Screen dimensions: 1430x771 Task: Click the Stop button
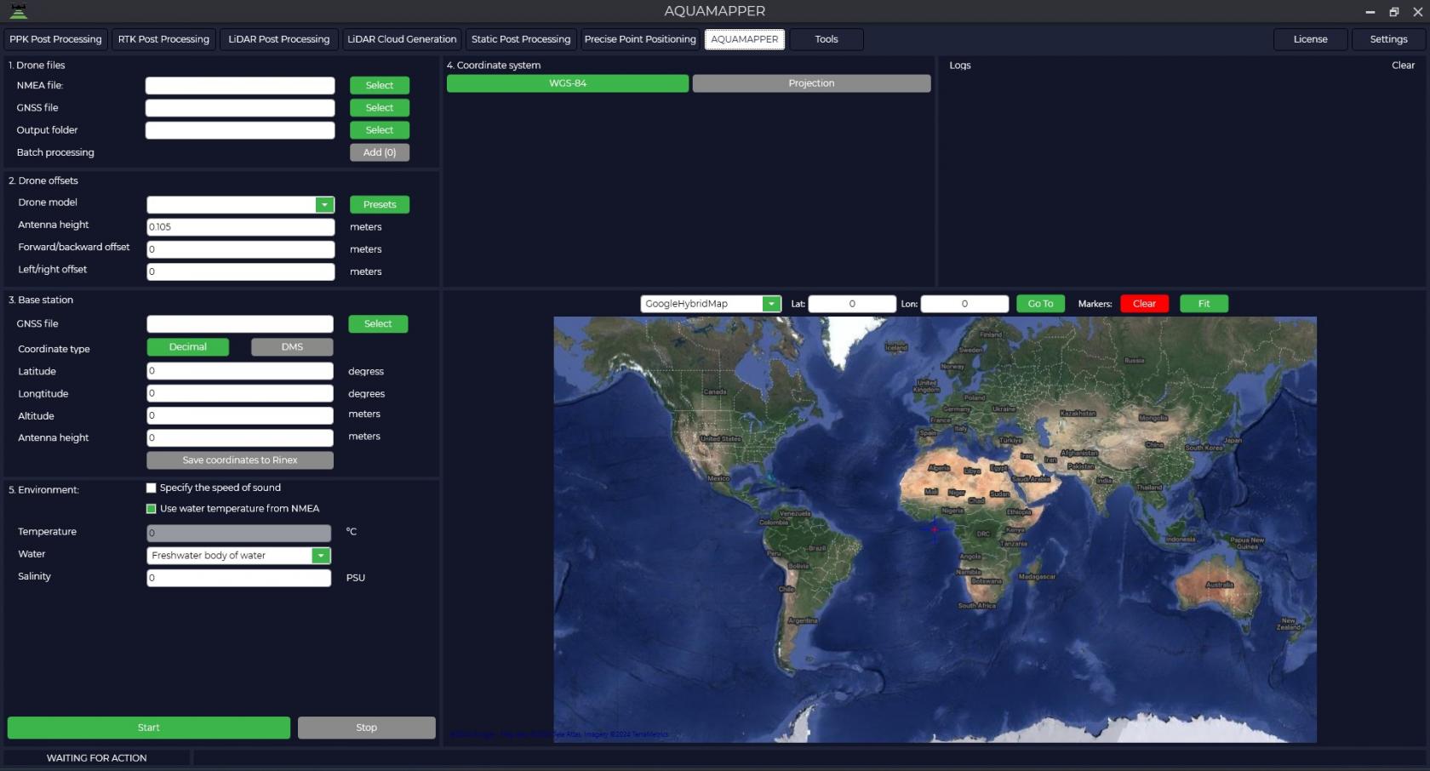pos(367,728)
